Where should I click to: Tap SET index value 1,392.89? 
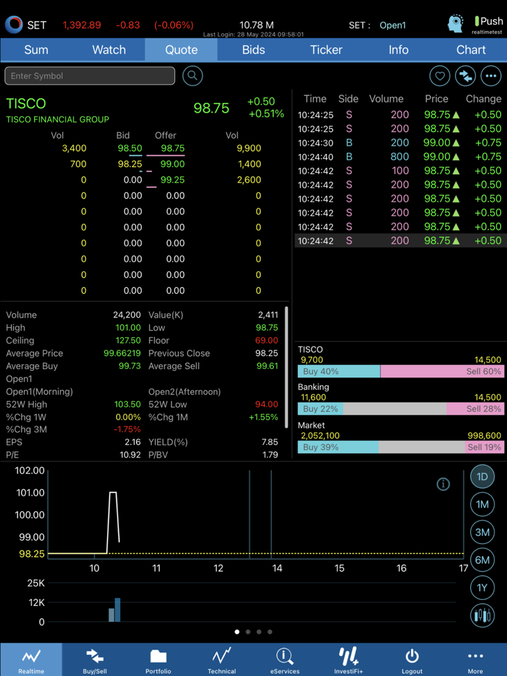[82, 25]
